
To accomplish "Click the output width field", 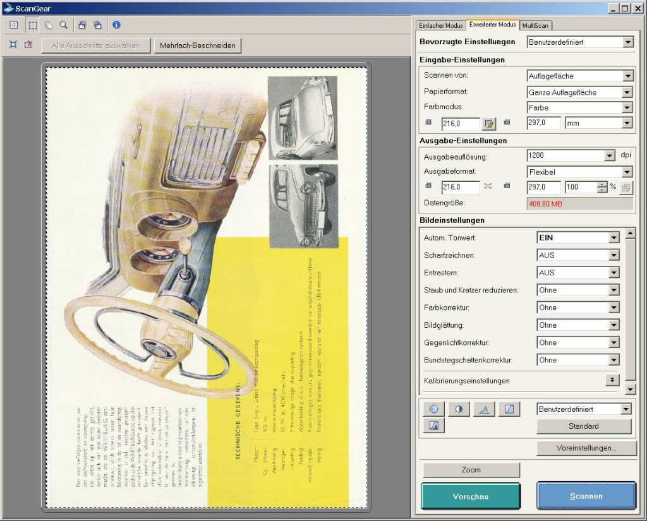I will tap(461, 187).
